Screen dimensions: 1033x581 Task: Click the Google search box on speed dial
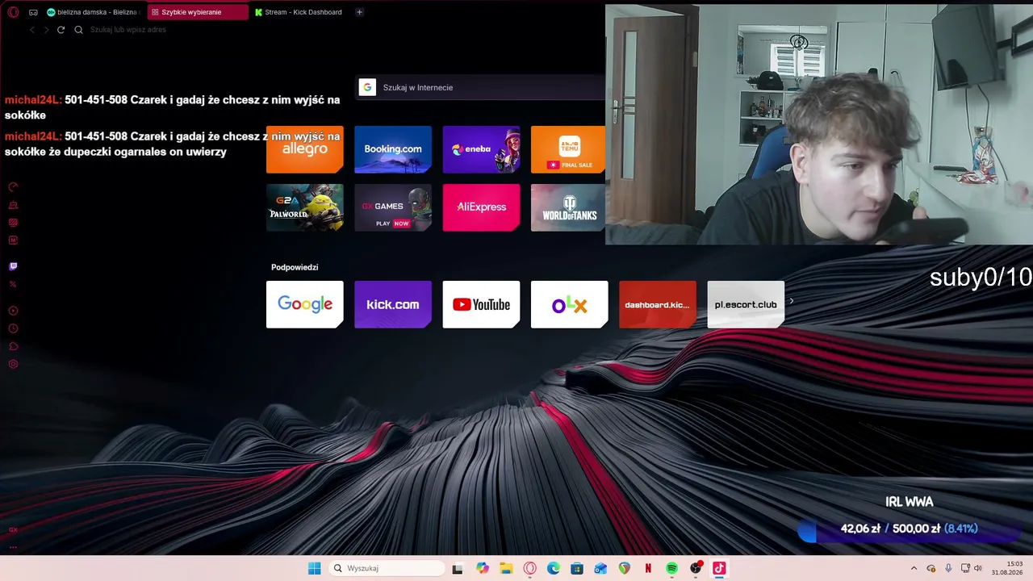[482, 87]
